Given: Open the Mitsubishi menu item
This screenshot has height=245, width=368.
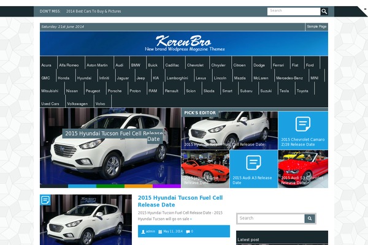Looking at the screenshot, I should pos(50,91).
